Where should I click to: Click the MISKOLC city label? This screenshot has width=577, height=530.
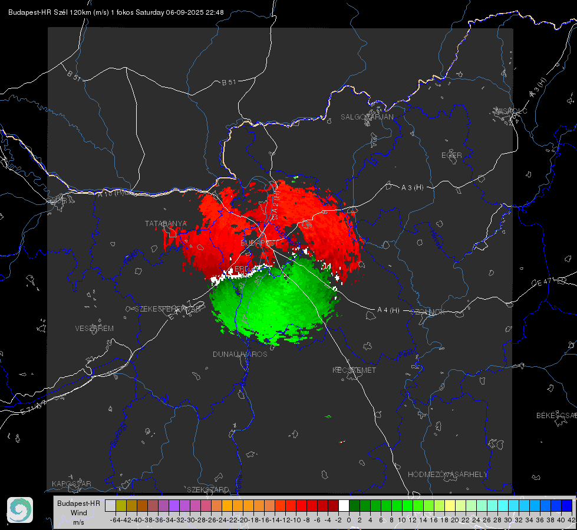pyautogui.click(x=511, y=111)
